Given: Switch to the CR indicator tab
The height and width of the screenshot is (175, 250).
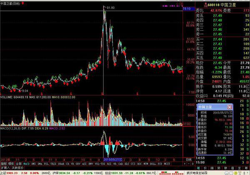Looking at the screenshot, I should pyautogui.click(x=67, y=163).
